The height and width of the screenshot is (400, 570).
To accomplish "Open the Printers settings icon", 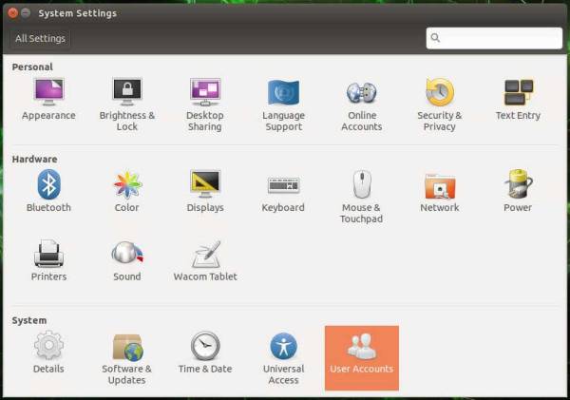I will pos(48,254).
